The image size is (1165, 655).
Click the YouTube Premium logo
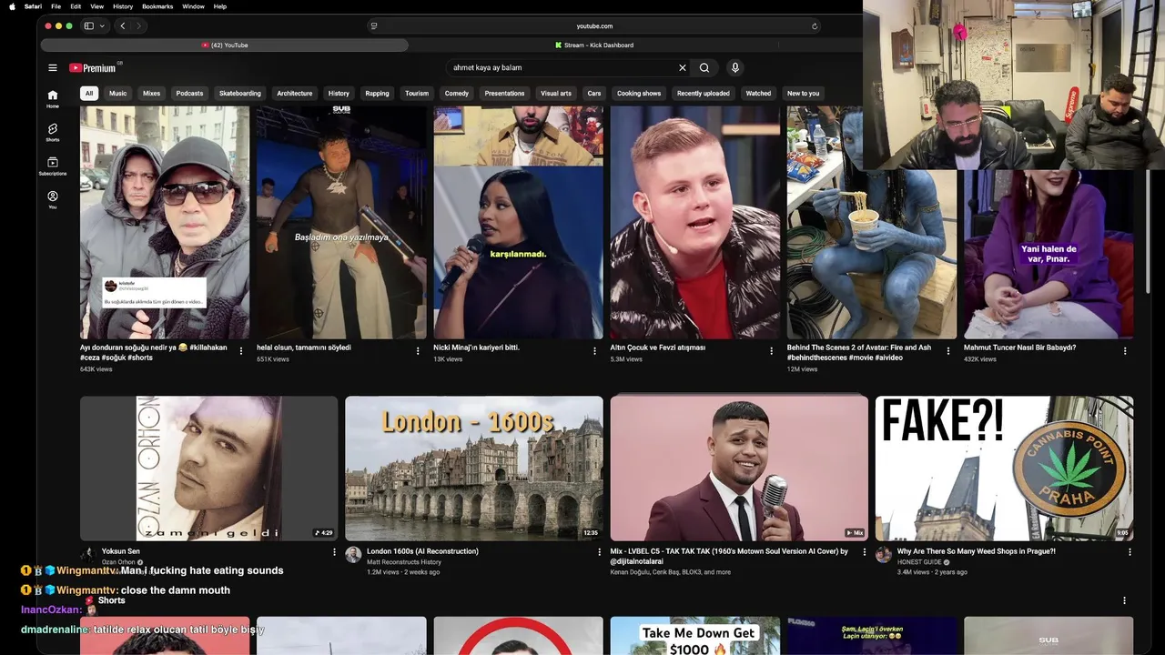tap(93, 67)
